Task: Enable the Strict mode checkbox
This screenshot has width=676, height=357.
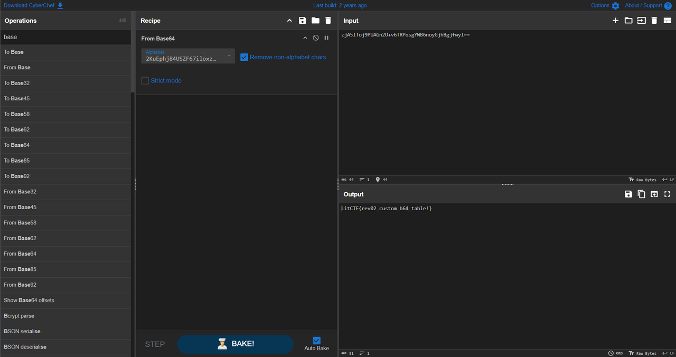Action: pyautogui.click(x=145, y=81)
